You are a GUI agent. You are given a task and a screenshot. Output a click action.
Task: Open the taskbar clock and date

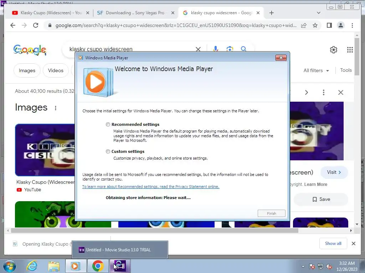347,266
